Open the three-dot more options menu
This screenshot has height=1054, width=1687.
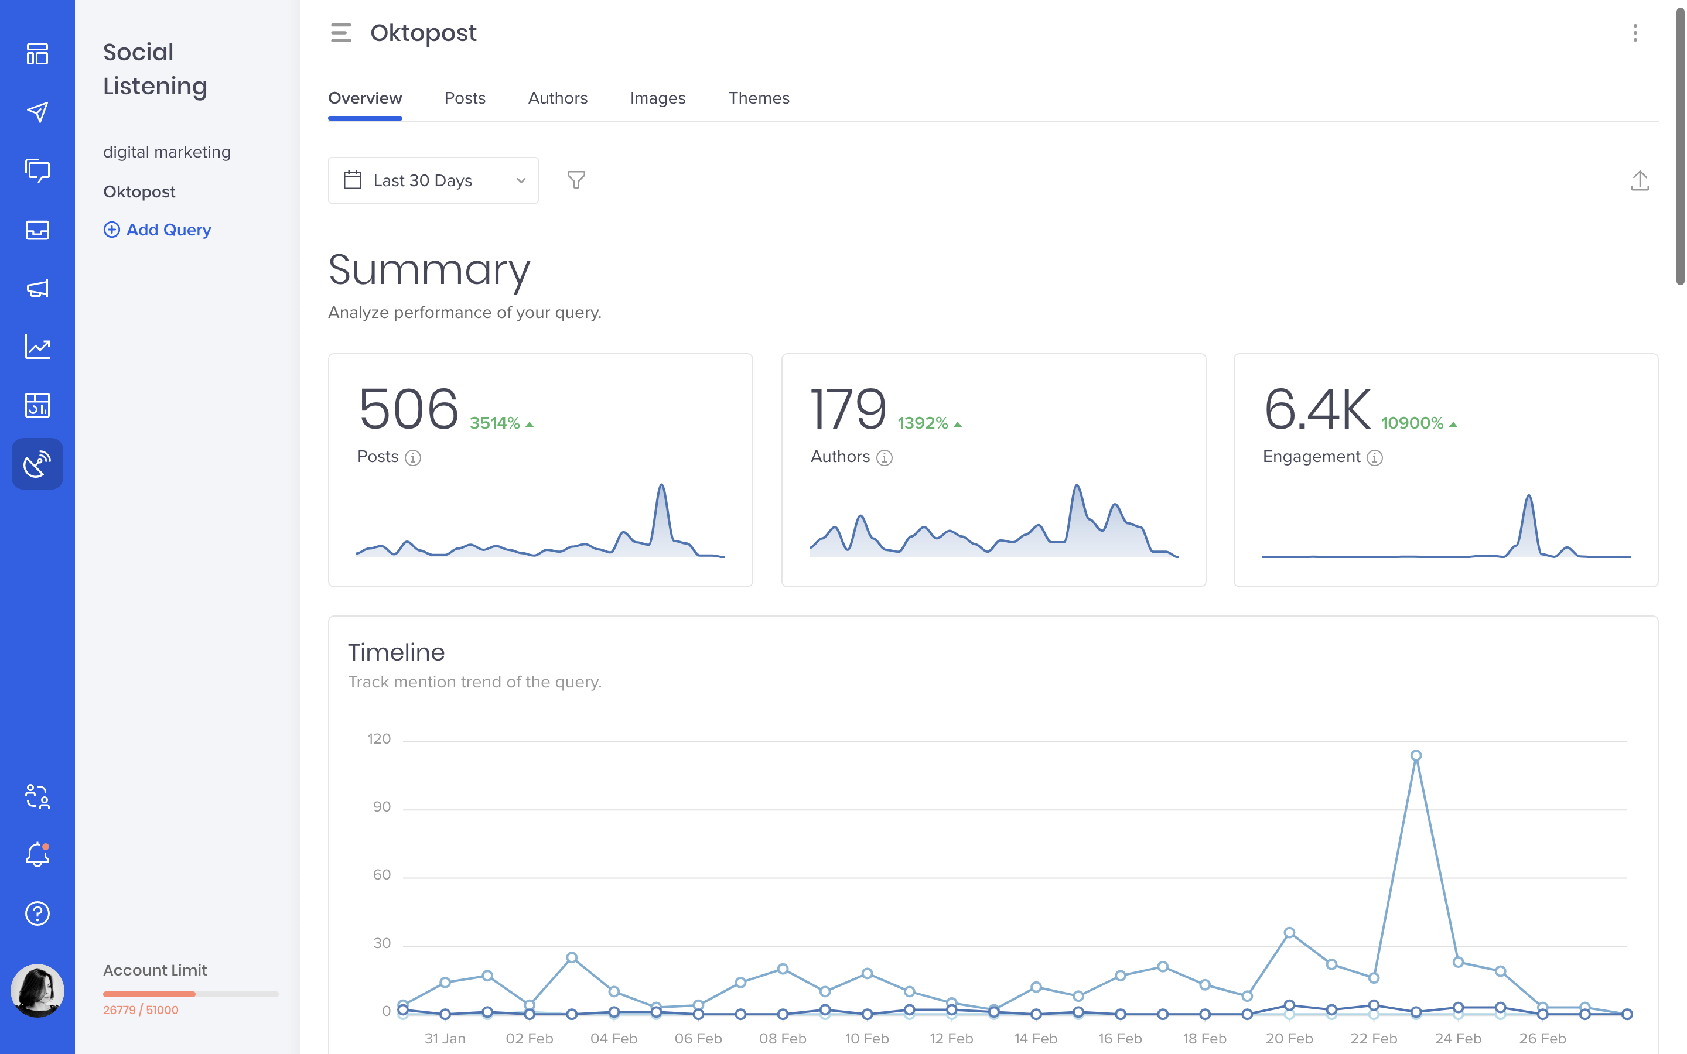(x=1635, y=33)
